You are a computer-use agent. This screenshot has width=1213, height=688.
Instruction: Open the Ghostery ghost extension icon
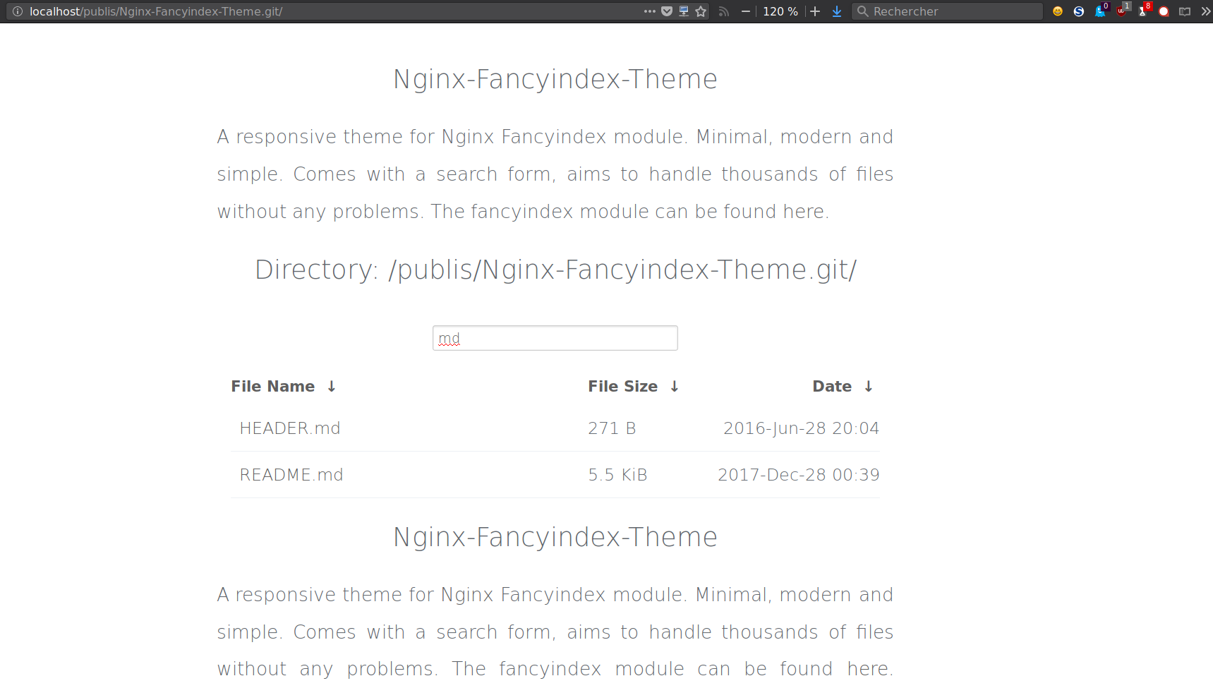coord(1101,10)
